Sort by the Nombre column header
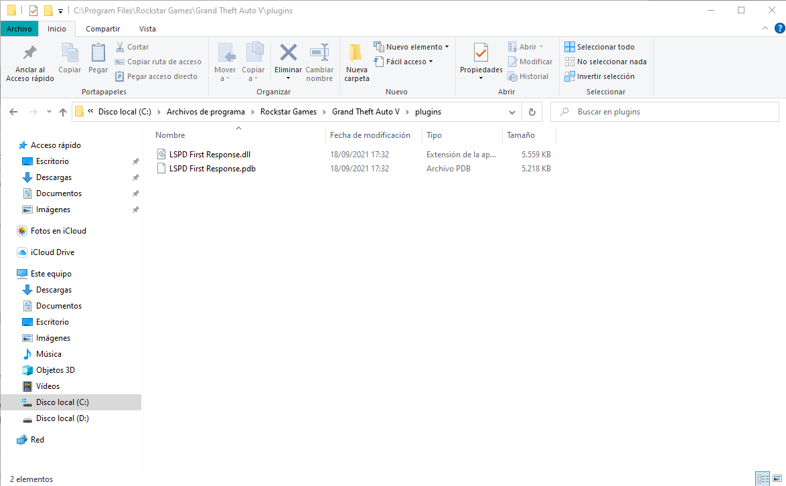Viewport: 786px width, 486px height. (x=170, y=135)
